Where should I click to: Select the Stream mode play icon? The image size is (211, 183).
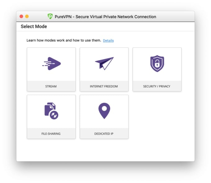point(52,64)
